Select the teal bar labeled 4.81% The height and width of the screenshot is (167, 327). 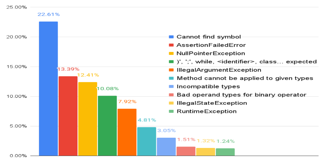coord(146,141)
